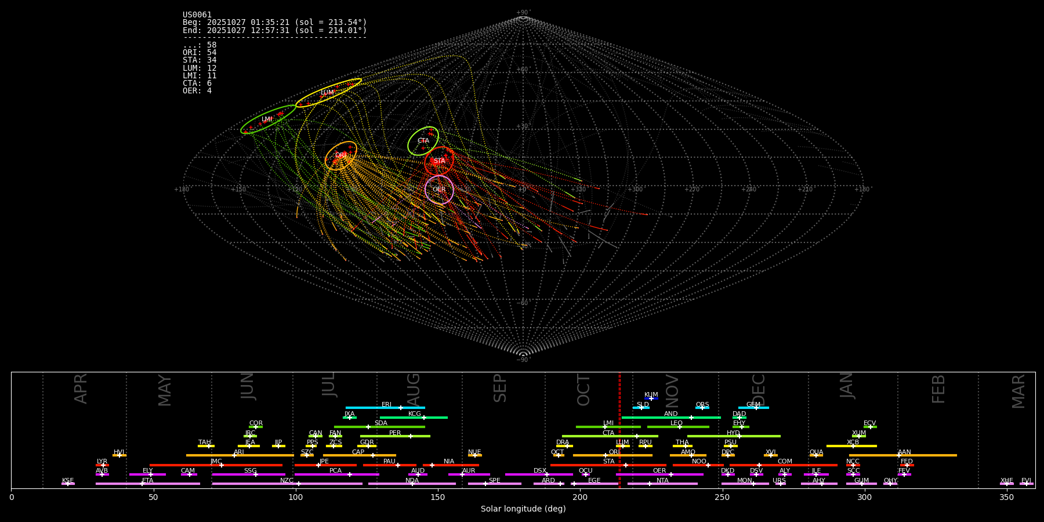Click the SDA shower bar label
This screenshot has height=522, width=1044.
(x=380, y=423)
